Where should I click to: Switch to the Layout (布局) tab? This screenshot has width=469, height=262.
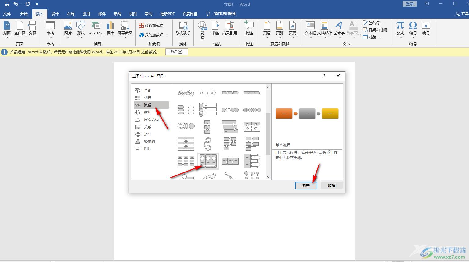click(71, 14)
